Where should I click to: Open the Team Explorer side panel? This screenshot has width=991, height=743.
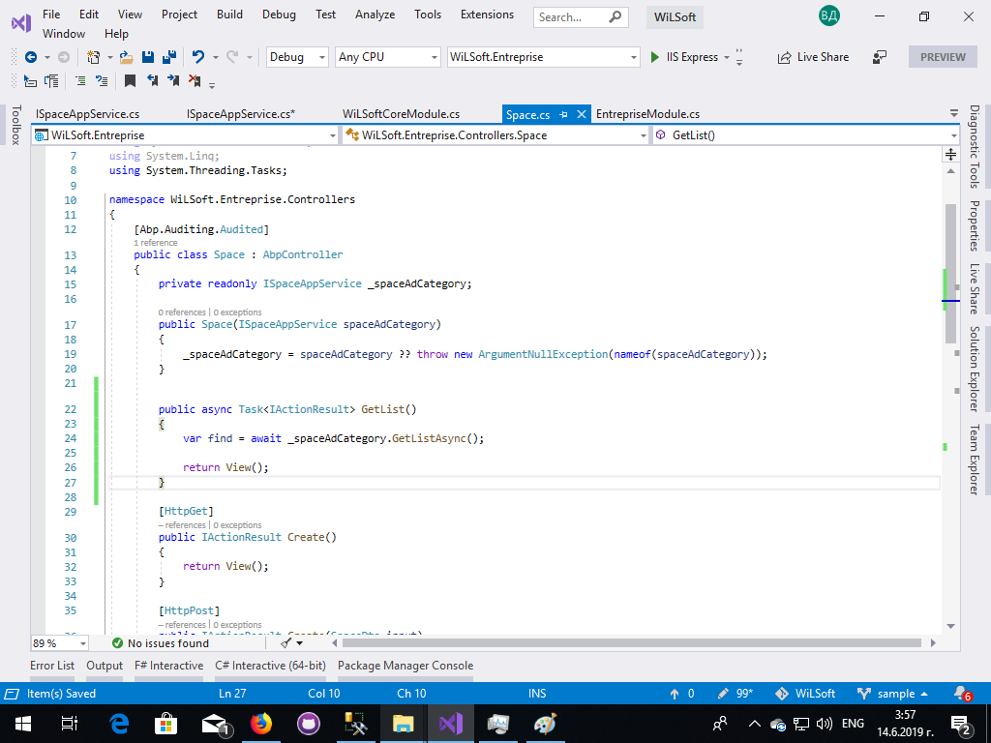pos(975,460)
